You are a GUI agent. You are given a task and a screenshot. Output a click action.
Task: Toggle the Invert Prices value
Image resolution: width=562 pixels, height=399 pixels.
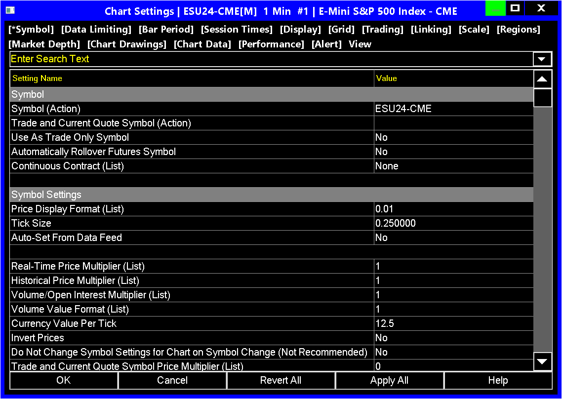pos(453,338)
